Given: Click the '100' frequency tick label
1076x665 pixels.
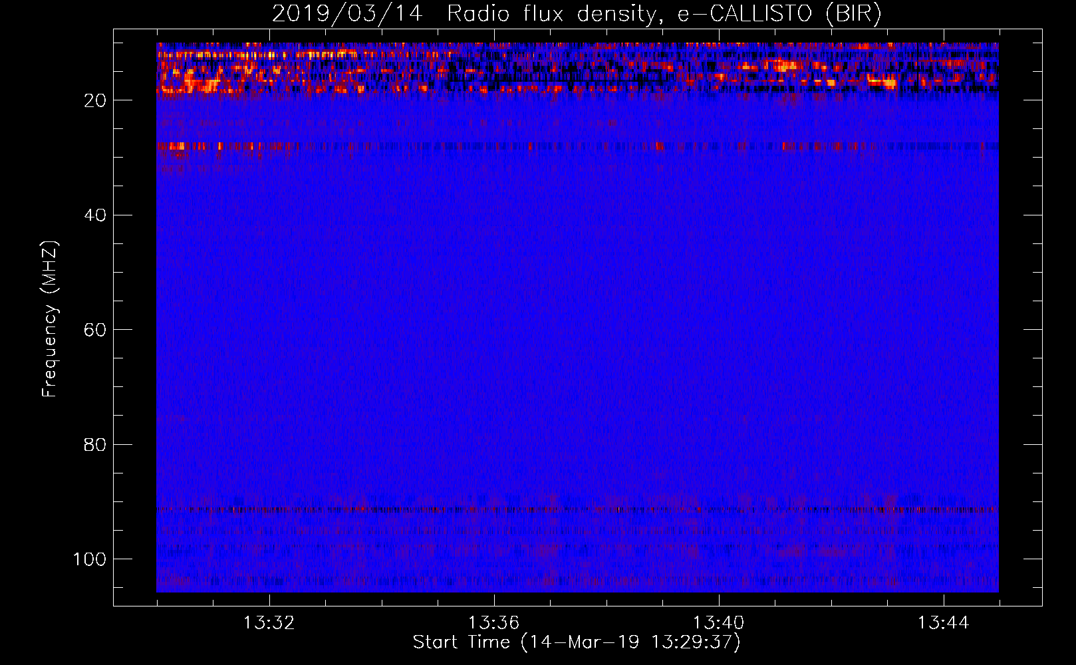Looking at the screenshot, I should pyautogui.click(x=90, y=559).
